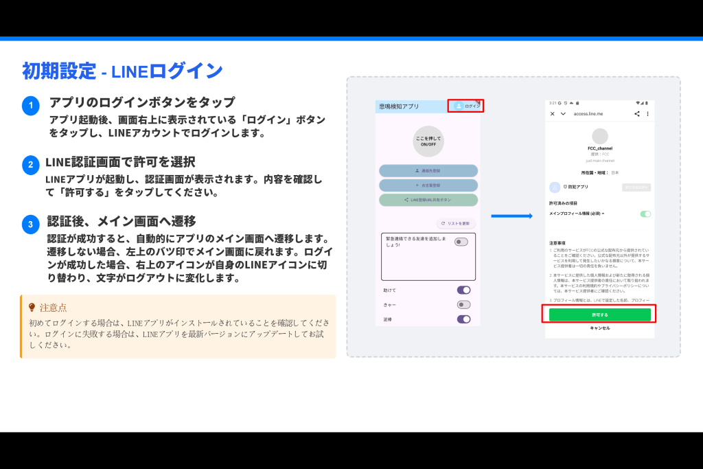Click the リストを更新 refresh button
Image resolution: width=703 pixels, height=469 pixels.
tap(456, 223)
